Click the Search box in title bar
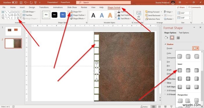 (103, 2)
